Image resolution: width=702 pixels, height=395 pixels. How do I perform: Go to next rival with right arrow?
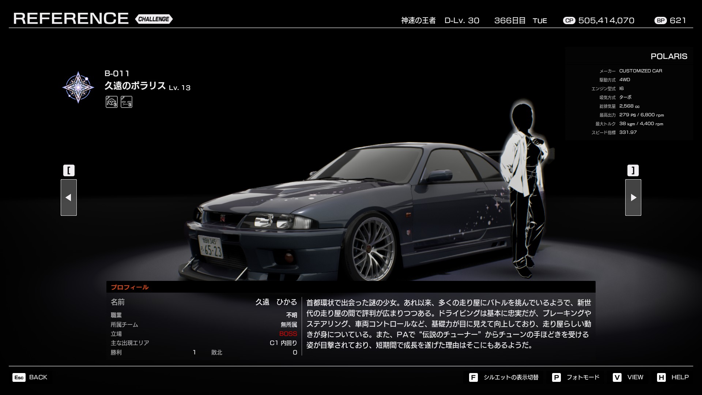pos(633,197)
